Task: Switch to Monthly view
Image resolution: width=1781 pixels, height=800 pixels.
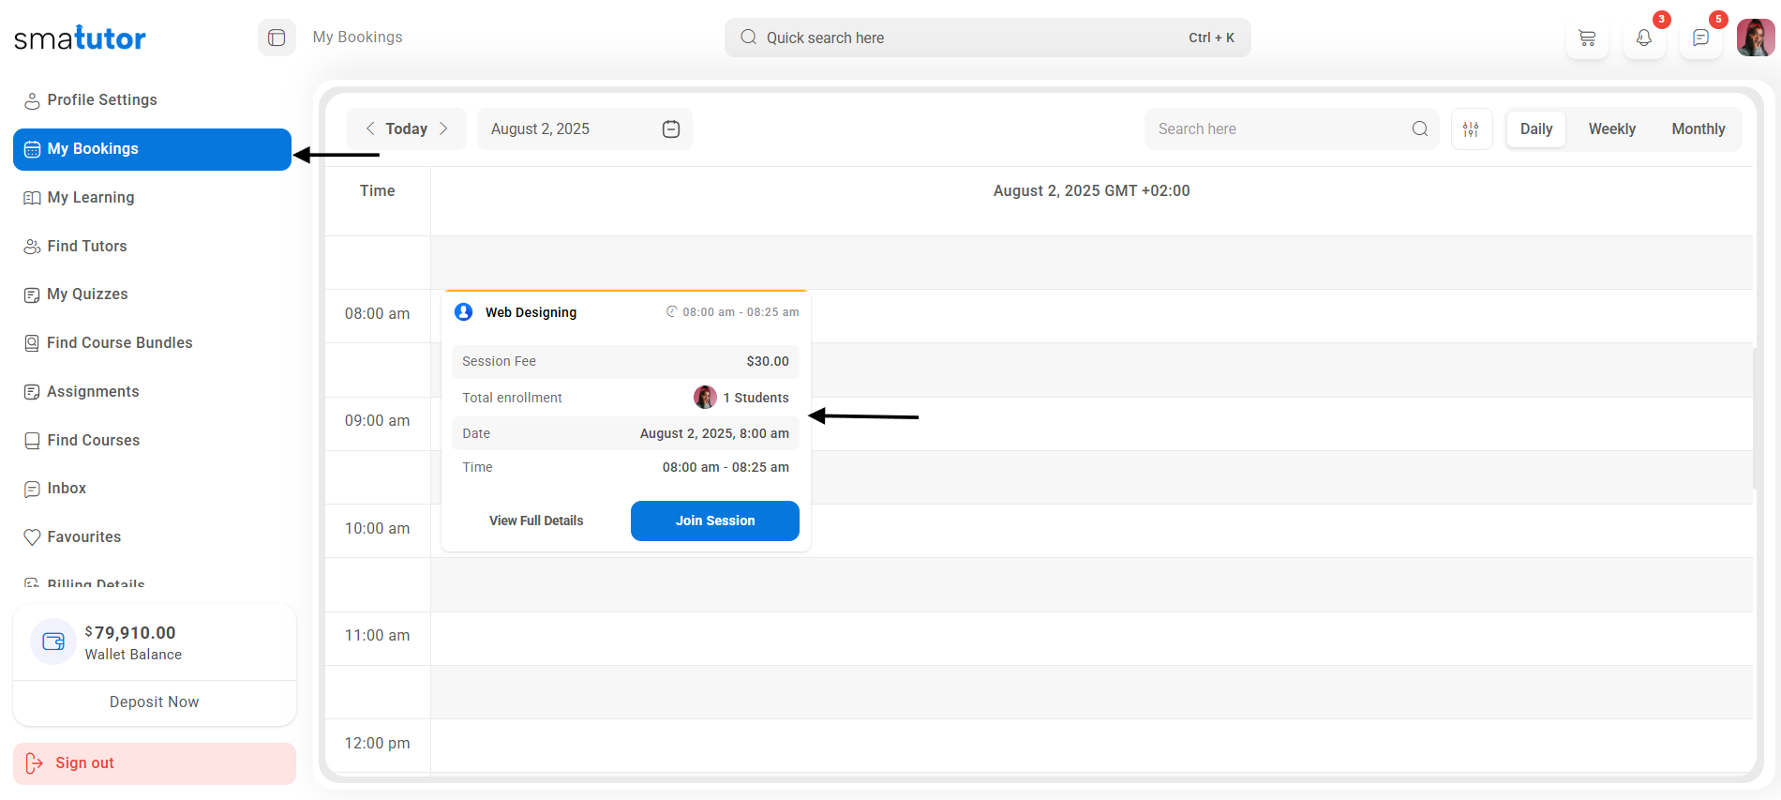Action: tap(1698, 129)
